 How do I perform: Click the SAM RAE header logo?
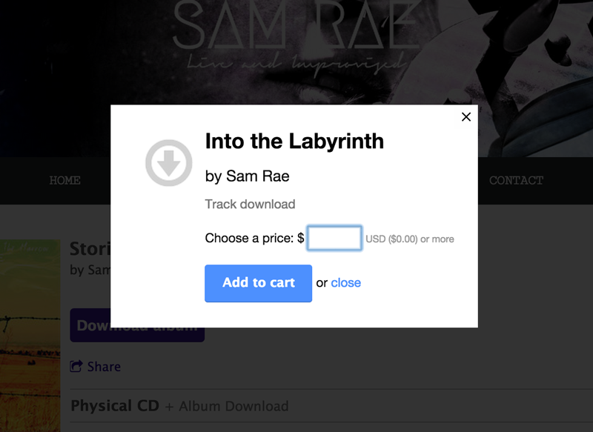(296, 25)
